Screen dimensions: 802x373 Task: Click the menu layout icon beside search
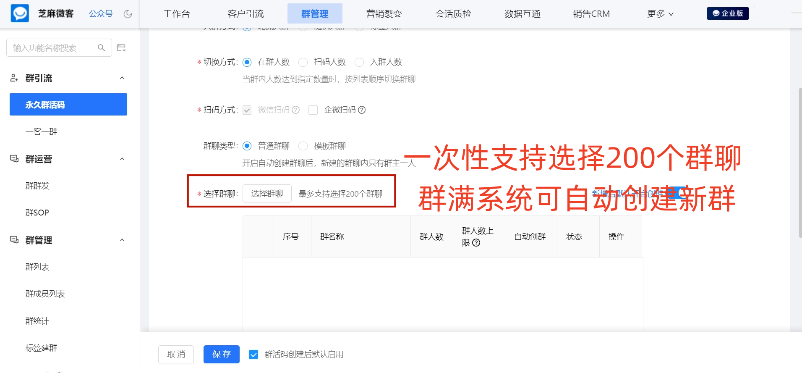[121, 48]
